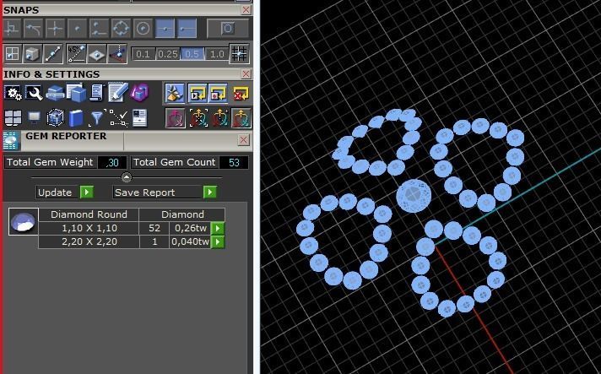Toggle the two-point near-curve snap icon

[99, 29]
